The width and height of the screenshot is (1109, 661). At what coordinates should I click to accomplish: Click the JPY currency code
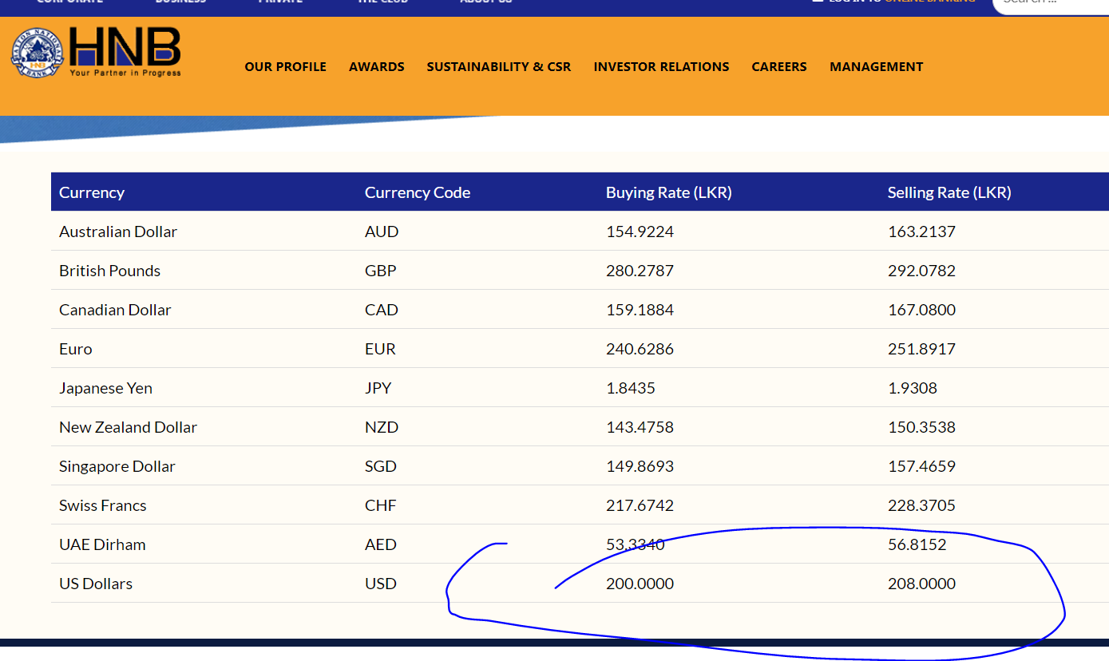tap(378, 388)
